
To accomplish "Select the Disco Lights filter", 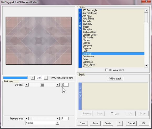I will (x=113, y=65).
